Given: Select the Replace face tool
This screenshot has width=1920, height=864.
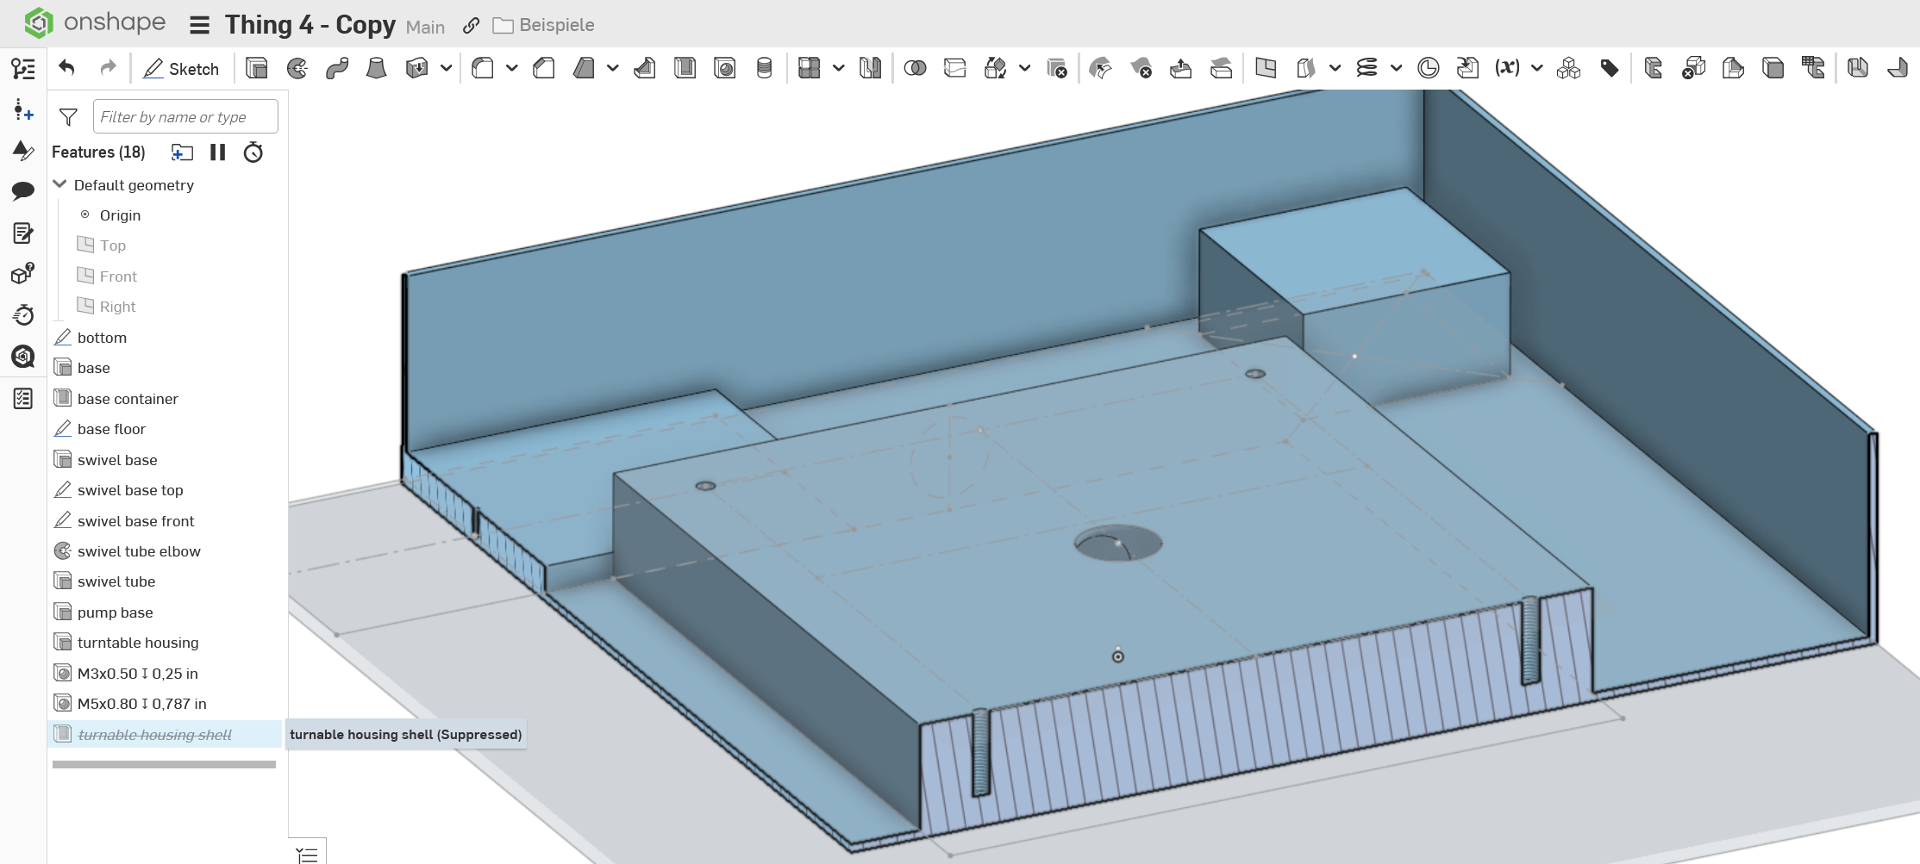Looking at the screenshot, I should pyautogui.click(x=1221, y=68).
